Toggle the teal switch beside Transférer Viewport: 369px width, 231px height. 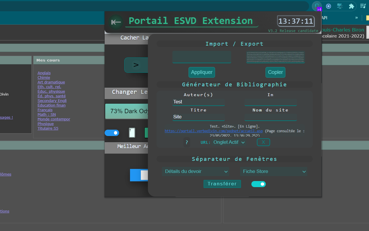pos(259,184)
